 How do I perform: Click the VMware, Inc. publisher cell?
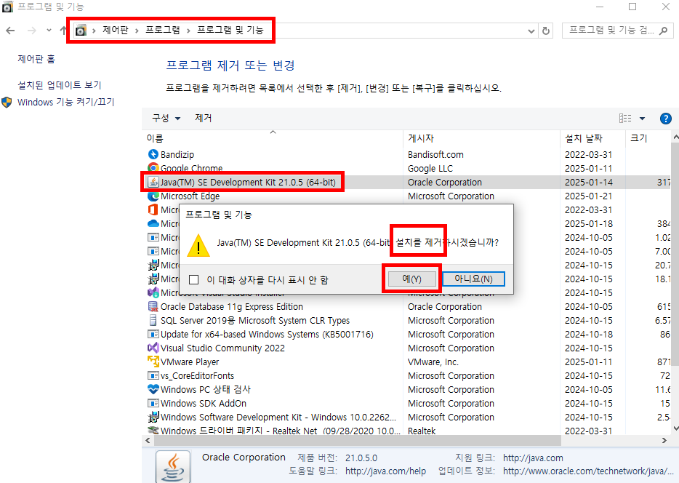pyautogui.click(x=433, y=362)
